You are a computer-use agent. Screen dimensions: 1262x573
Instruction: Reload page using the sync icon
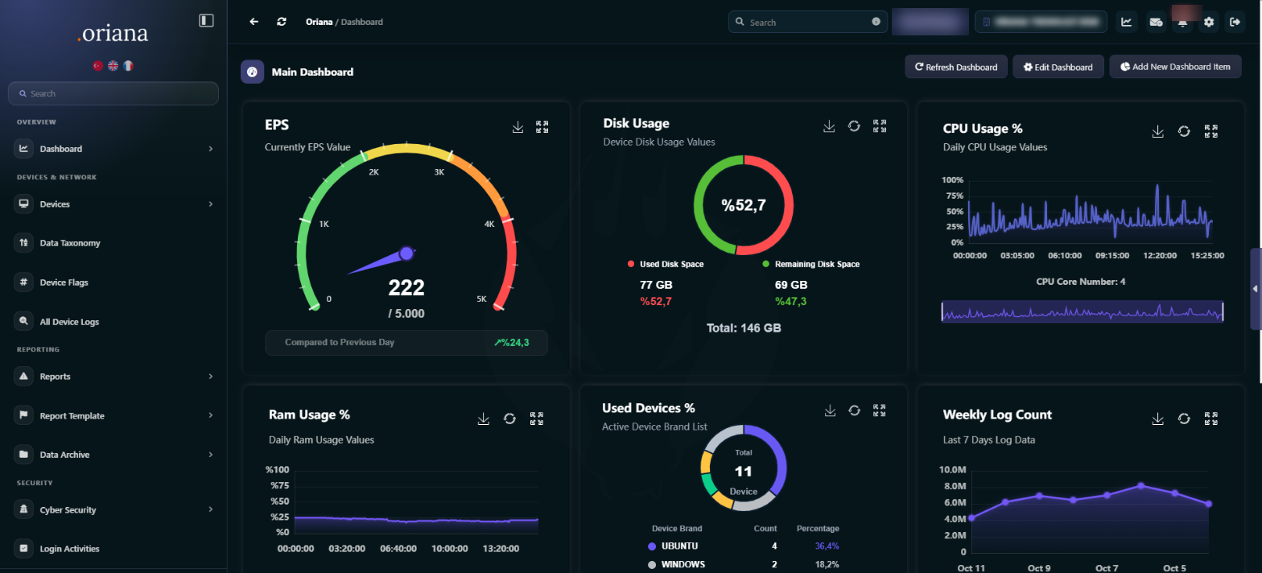[x=281, y=22]
